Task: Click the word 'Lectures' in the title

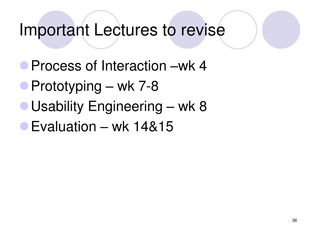Action: 126,30
